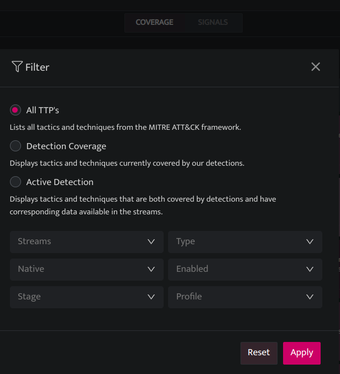Viewport: 340px width, 374px height.
Task: Click the chevron arrow in Type field
Action: tap(310, 242)
